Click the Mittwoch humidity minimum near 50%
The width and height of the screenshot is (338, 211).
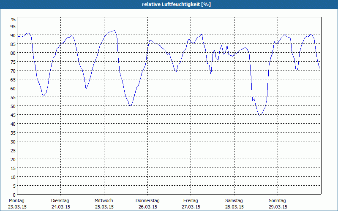click(131, 105)
